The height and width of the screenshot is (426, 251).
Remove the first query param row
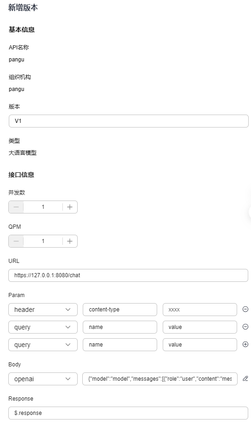pyautogui.click(x=245, y=327)
